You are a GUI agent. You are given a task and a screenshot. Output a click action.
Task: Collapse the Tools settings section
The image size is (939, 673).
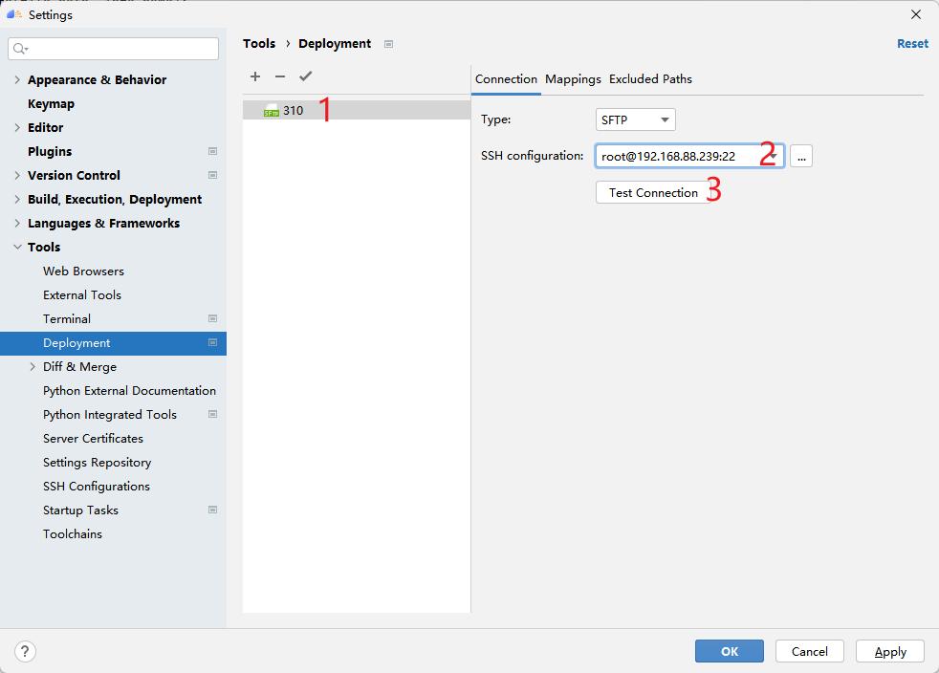[x=17, y=247]
